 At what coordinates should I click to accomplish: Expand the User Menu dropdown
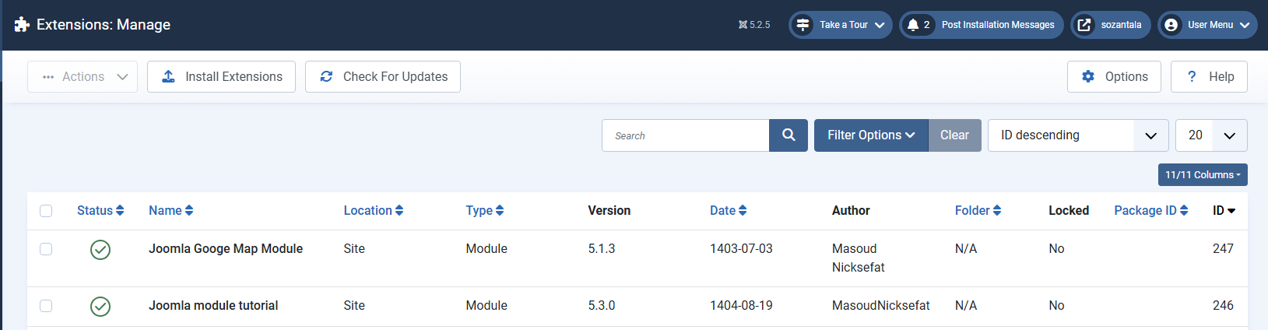1207,25
